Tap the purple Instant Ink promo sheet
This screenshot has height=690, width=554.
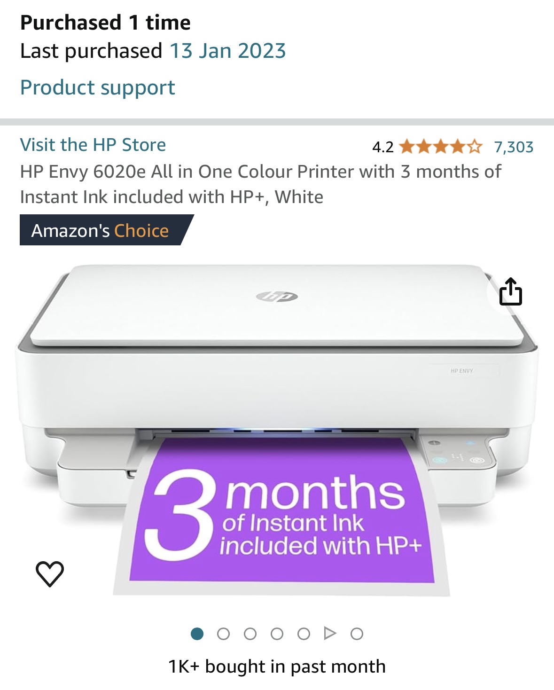[282, 515]
